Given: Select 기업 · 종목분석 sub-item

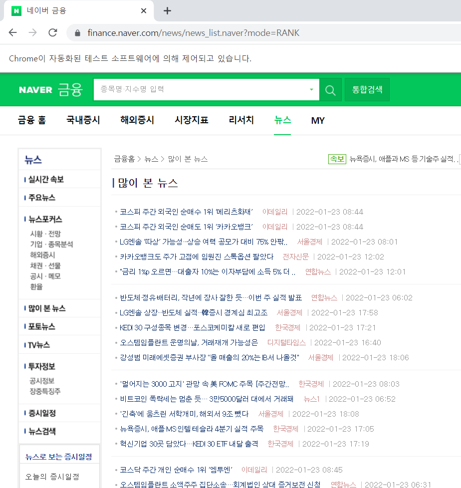Looking at the screenshot, I should tap(51, 244).
